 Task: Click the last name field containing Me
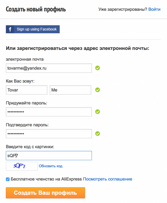(x=70, y=90)
